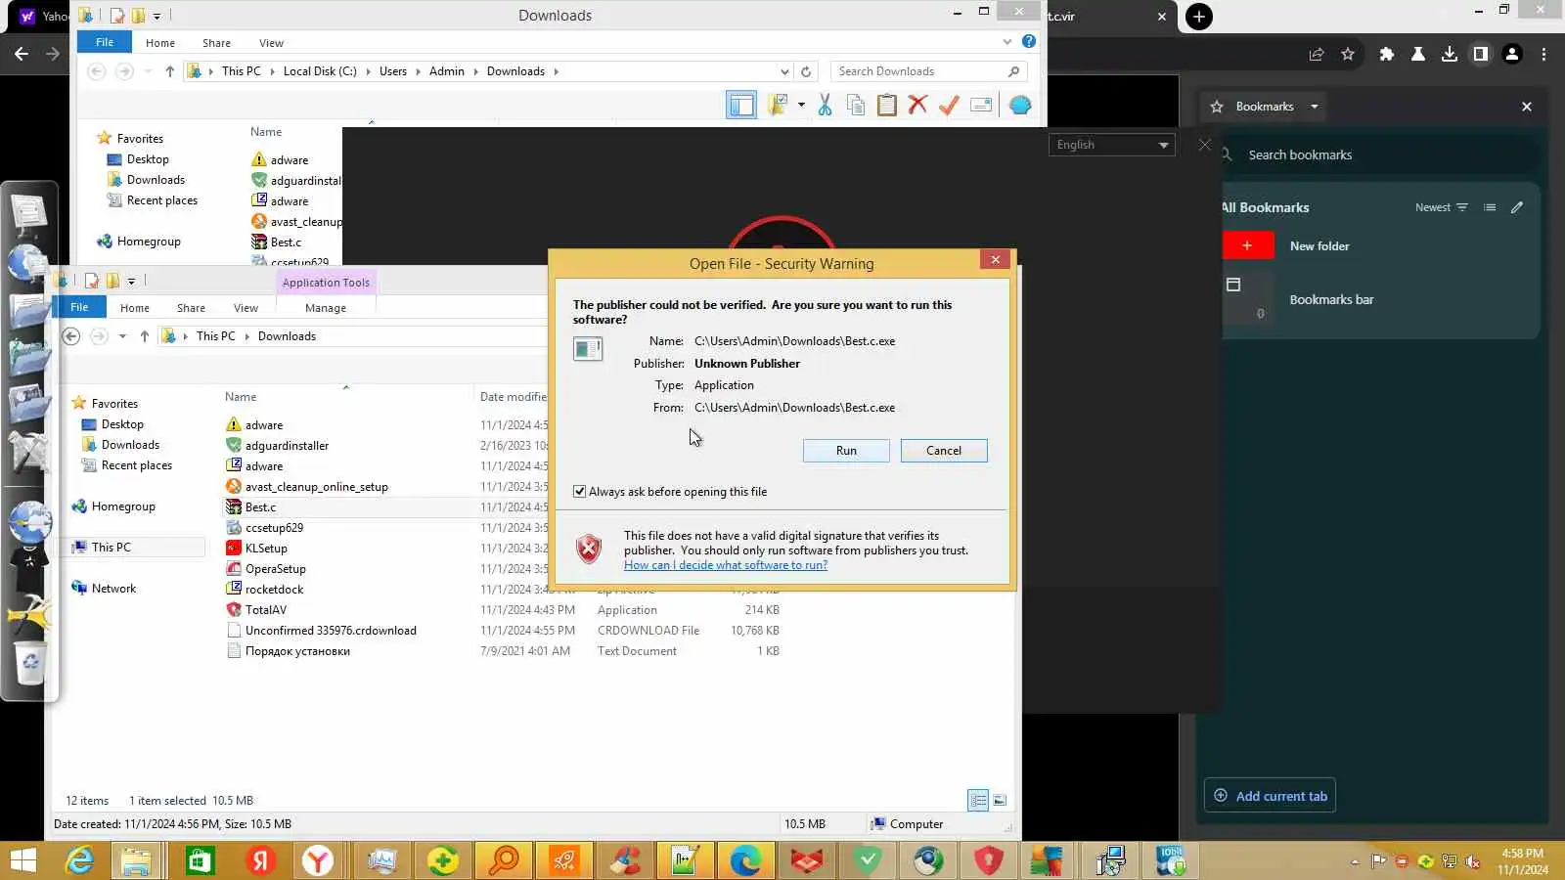Click the red New folder plus button
Screen dimensions: 1565x880
coord(1247,246)
